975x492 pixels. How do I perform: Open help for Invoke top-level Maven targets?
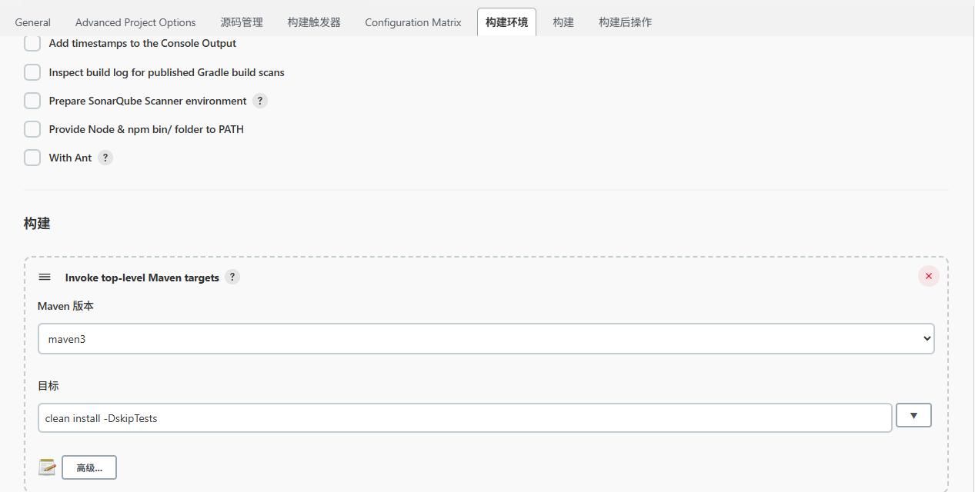click(232, 277)
